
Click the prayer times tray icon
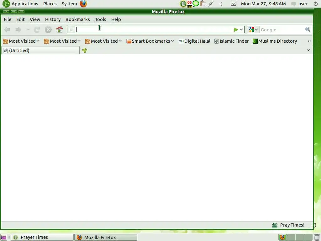183,4
